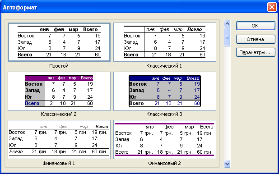This screenshot has height=174, width=279.
Task: Confirm the format with the ОК button
Action: pos(256,26)
